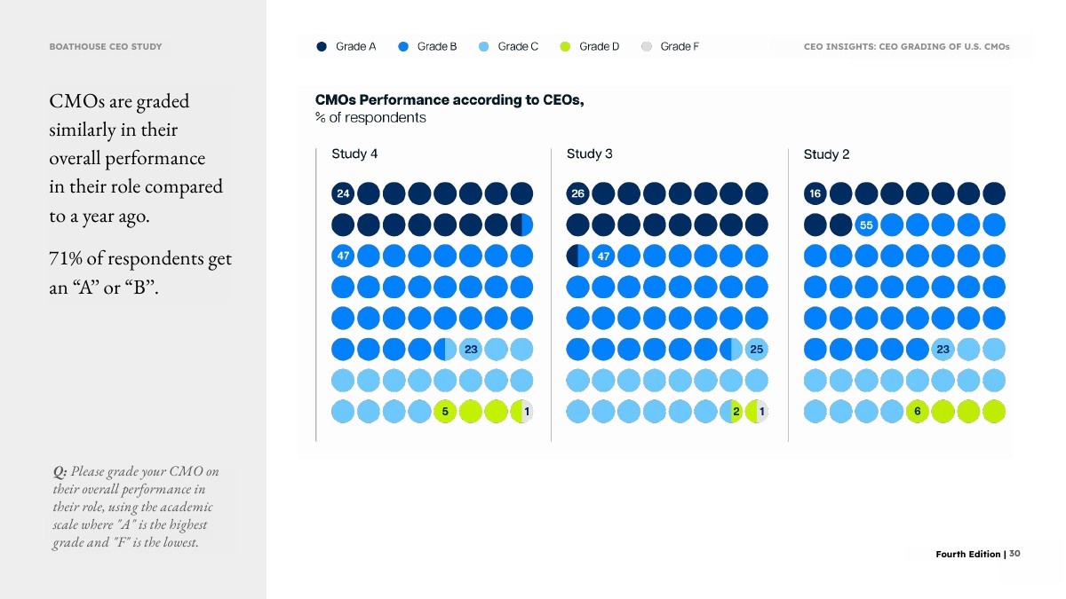
Task: Click the CMOs Performance chart title
Action: (449, 100)
